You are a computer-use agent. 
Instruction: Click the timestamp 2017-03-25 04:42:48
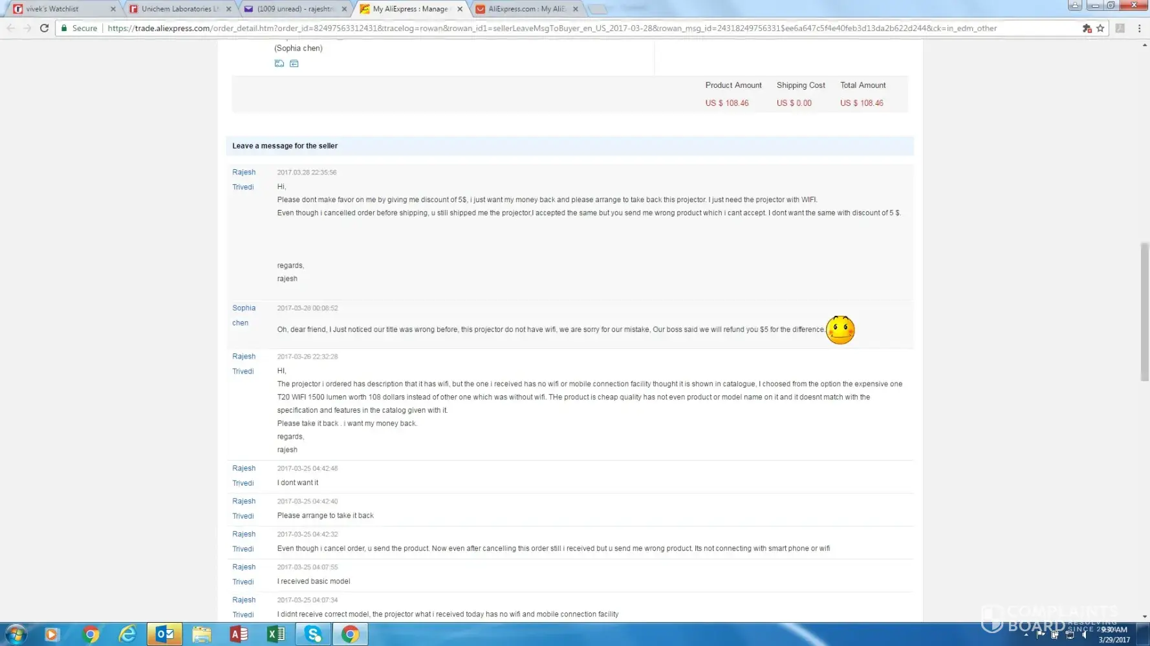tap(307, 468)
